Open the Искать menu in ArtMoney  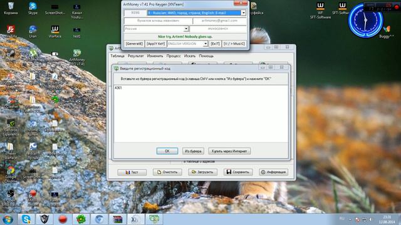pos(190,56)
